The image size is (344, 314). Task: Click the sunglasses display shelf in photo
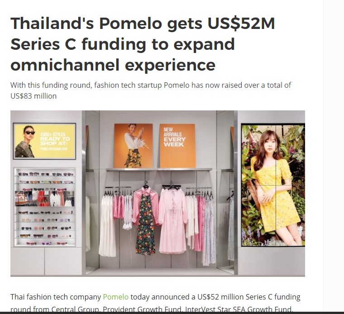(45, 207)
